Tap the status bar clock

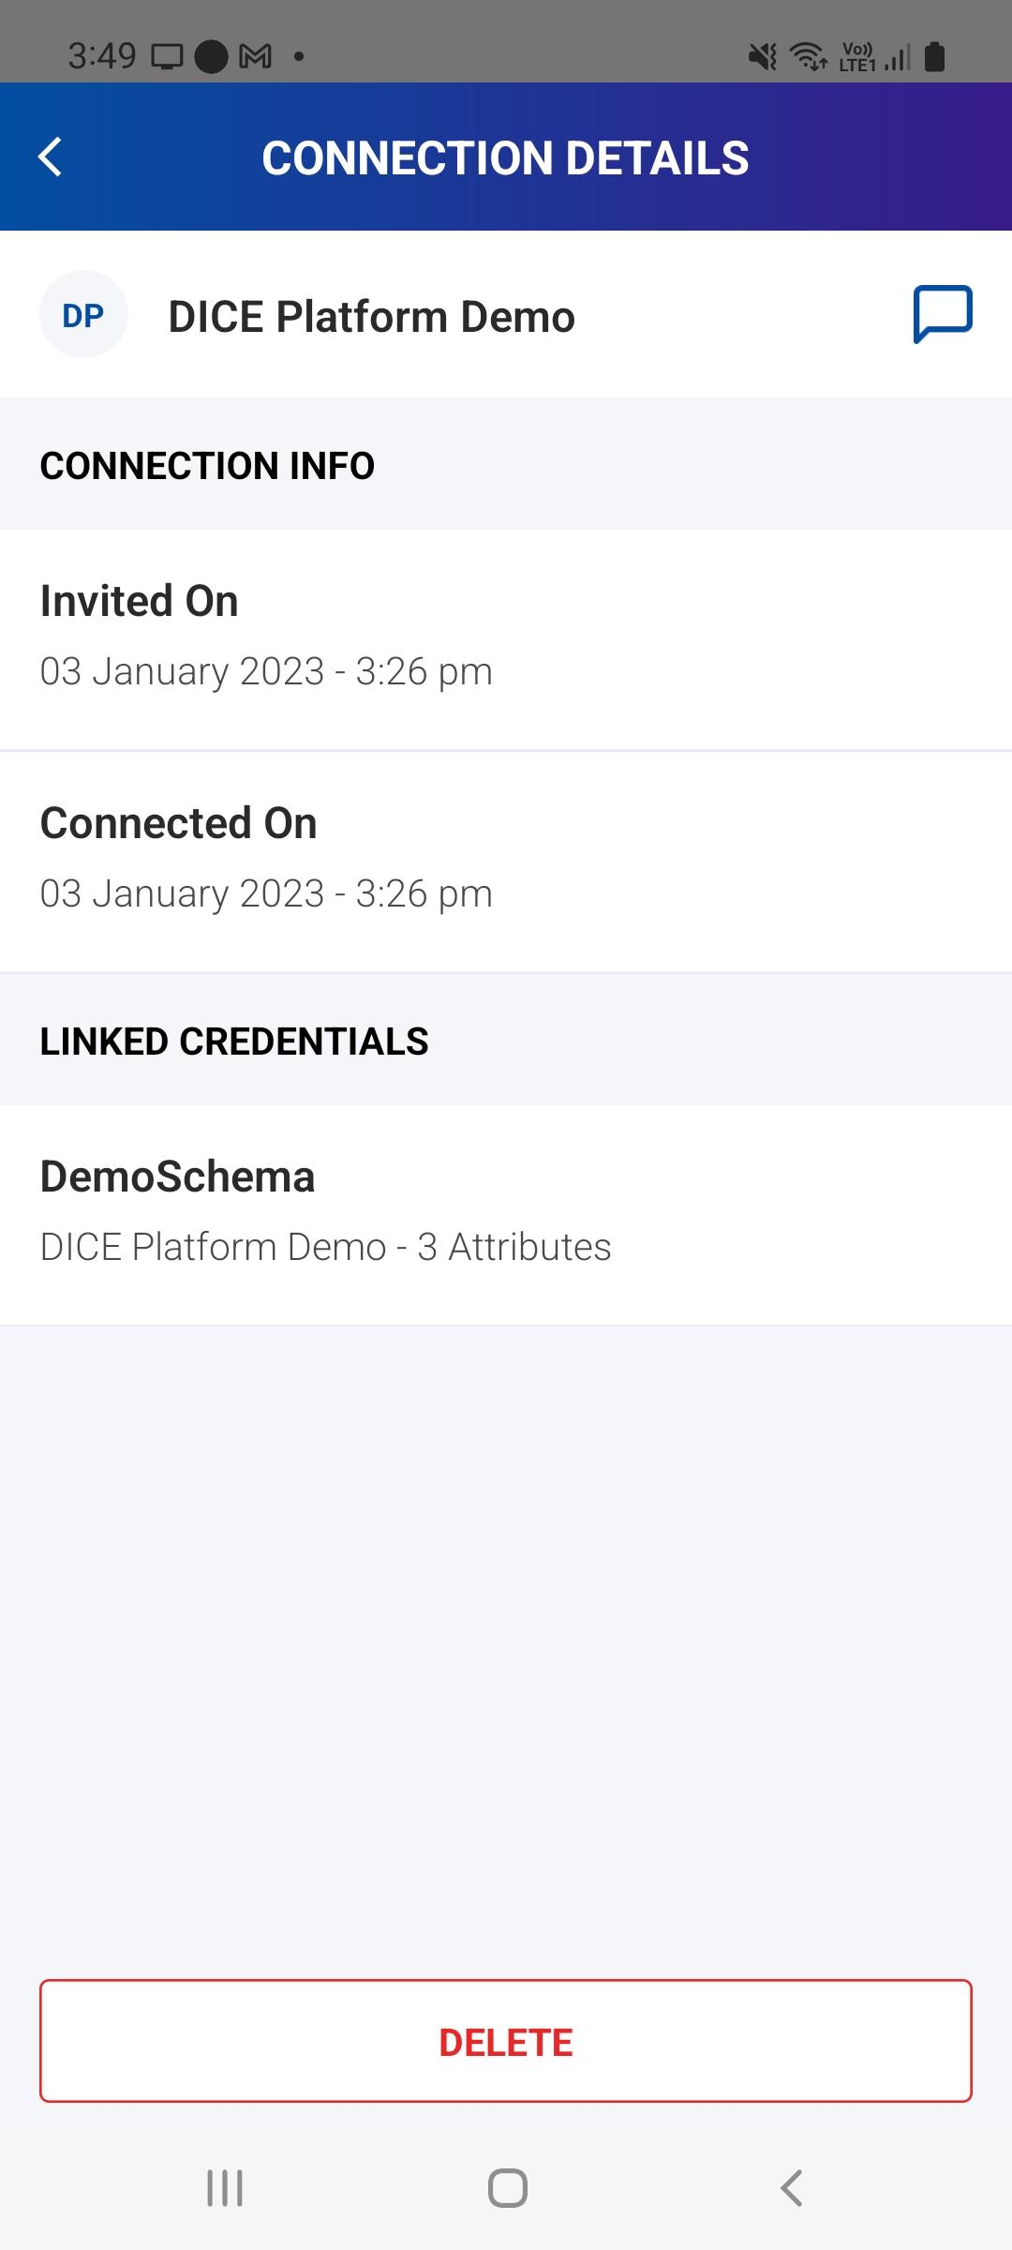click(x=102, y=56)
